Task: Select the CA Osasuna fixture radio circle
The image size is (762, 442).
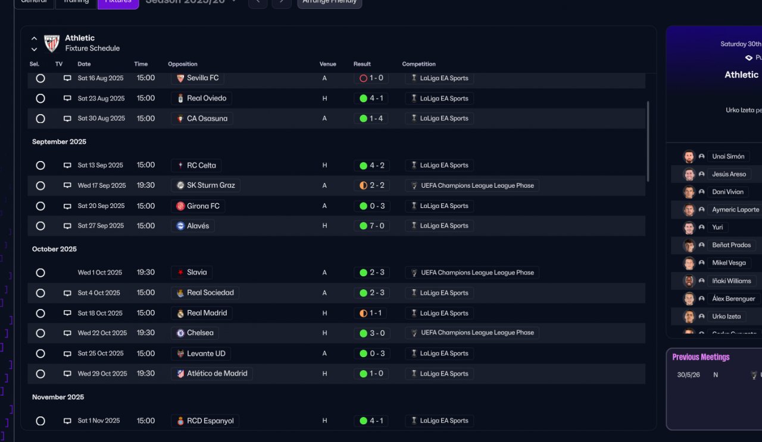Action: coord(40,119)
